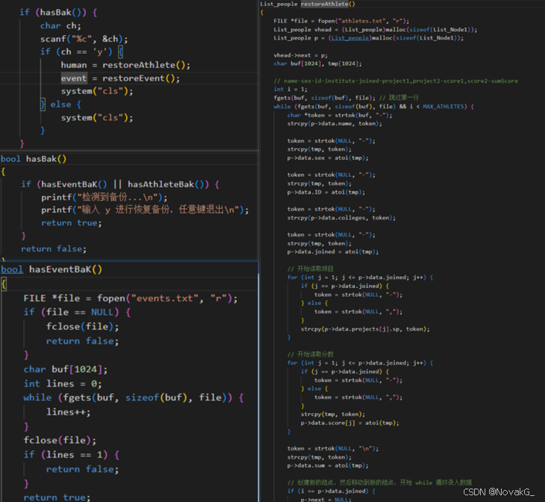Click the 'p->data.sex = atoi(tmp);' line
Viewport: 545px width, 502px height.
(328, 158)
